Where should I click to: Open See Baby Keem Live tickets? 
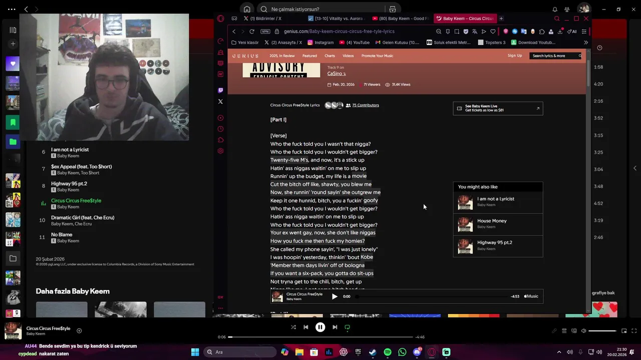click(x=498, y=108)
